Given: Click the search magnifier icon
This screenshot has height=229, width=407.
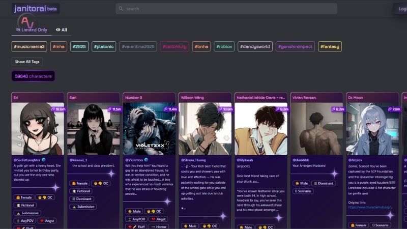Looking at the screenshot, I should click(121, 9).
